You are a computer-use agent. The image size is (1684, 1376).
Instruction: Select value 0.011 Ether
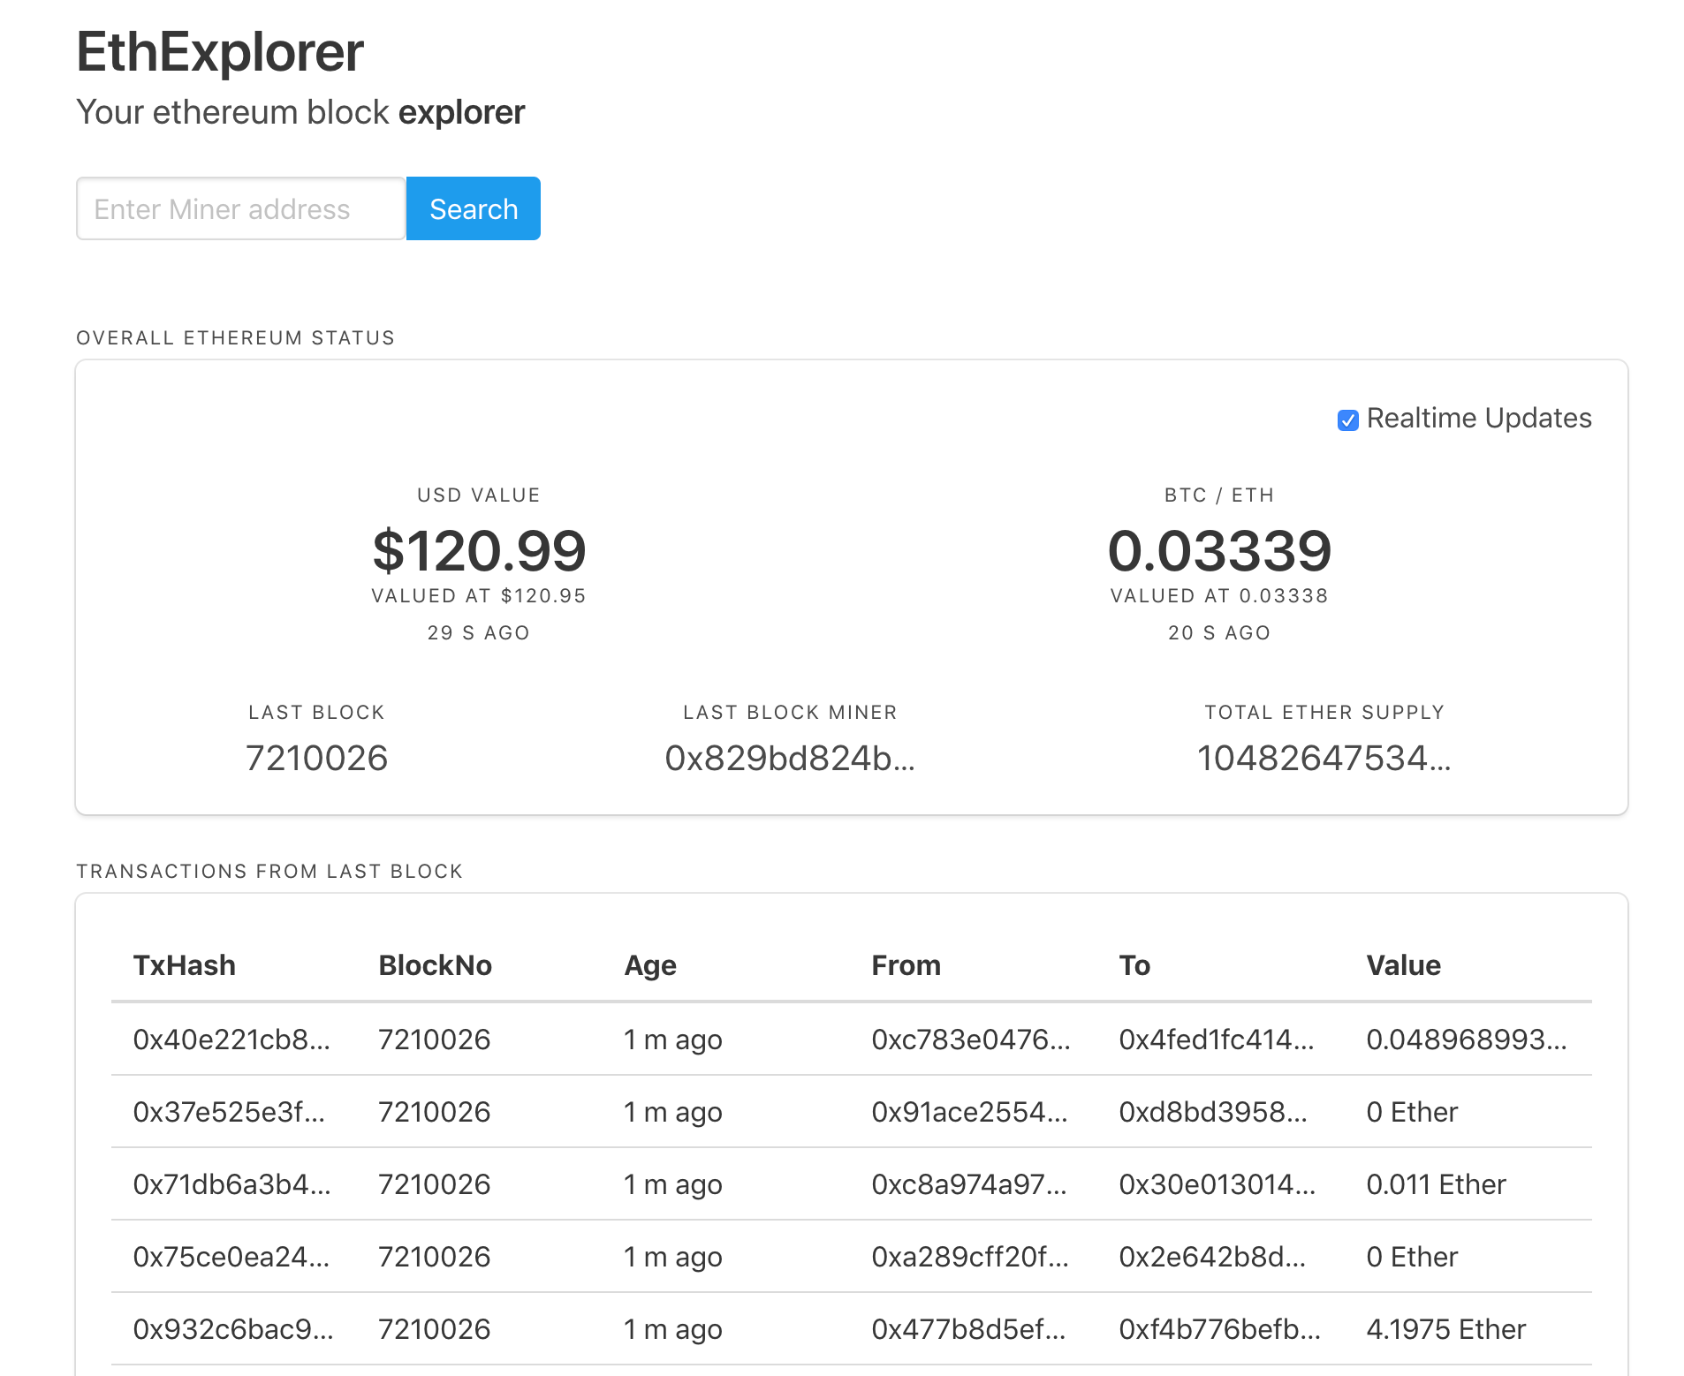point(1436,1184)
